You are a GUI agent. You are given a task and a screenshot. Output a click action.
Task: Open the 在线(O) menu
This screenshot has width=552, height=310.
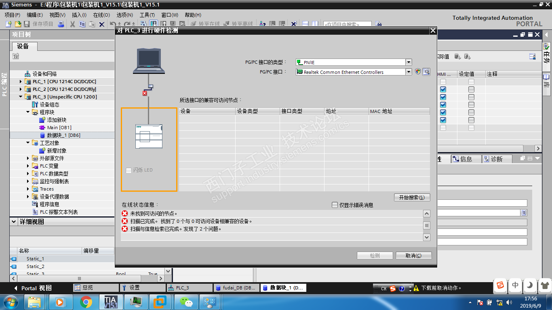(x=101, y=15)
